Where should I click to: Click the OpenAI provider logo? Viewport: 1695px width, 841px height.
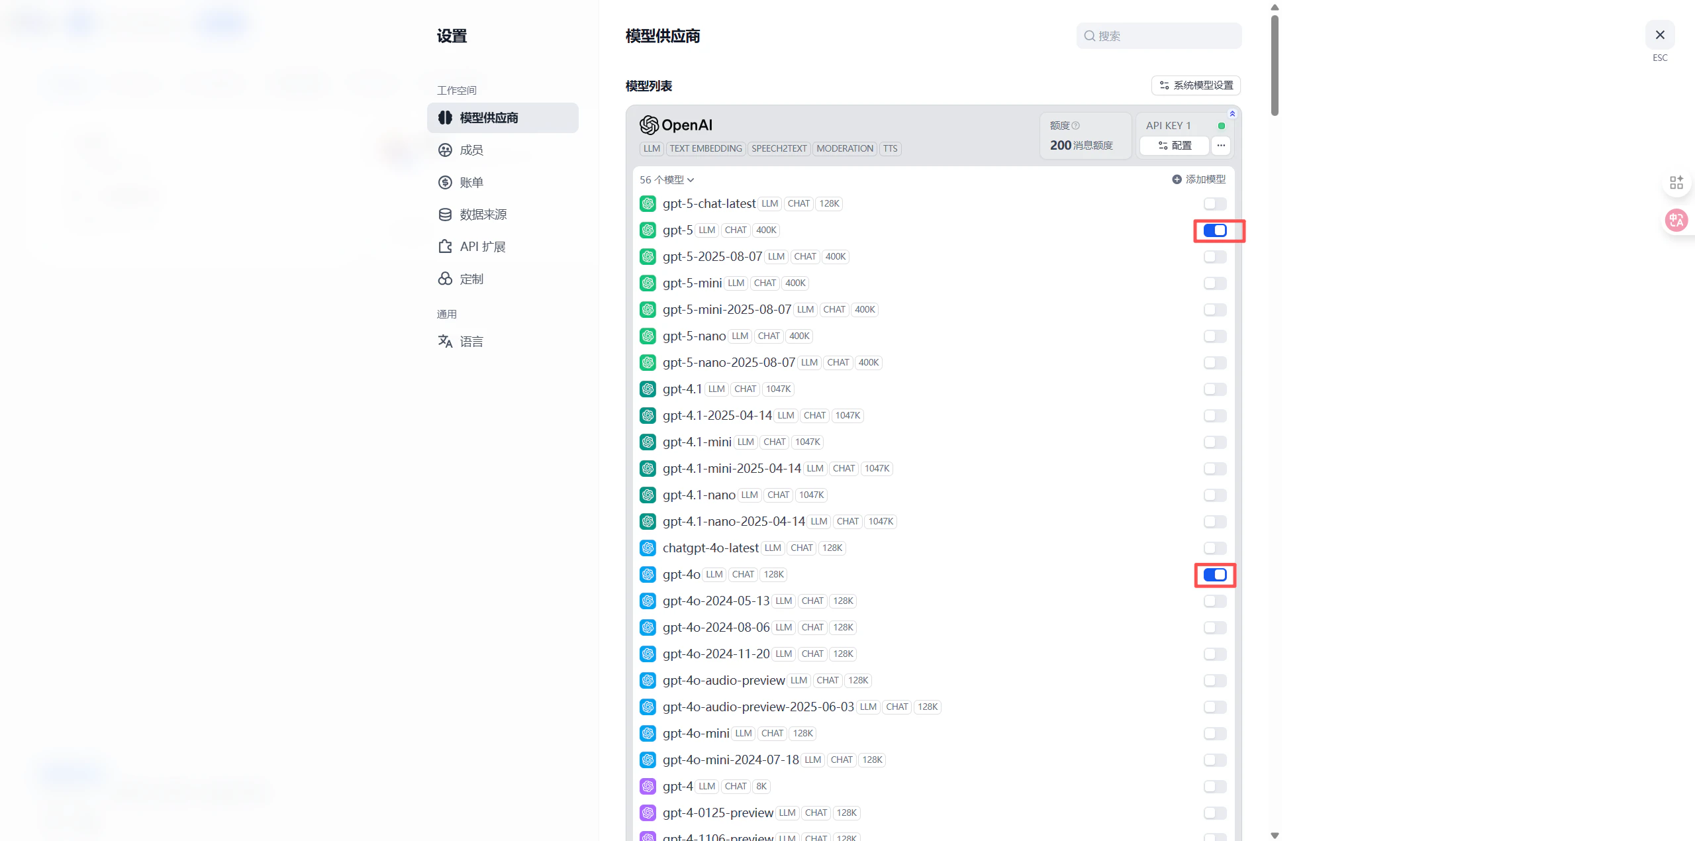676,124
